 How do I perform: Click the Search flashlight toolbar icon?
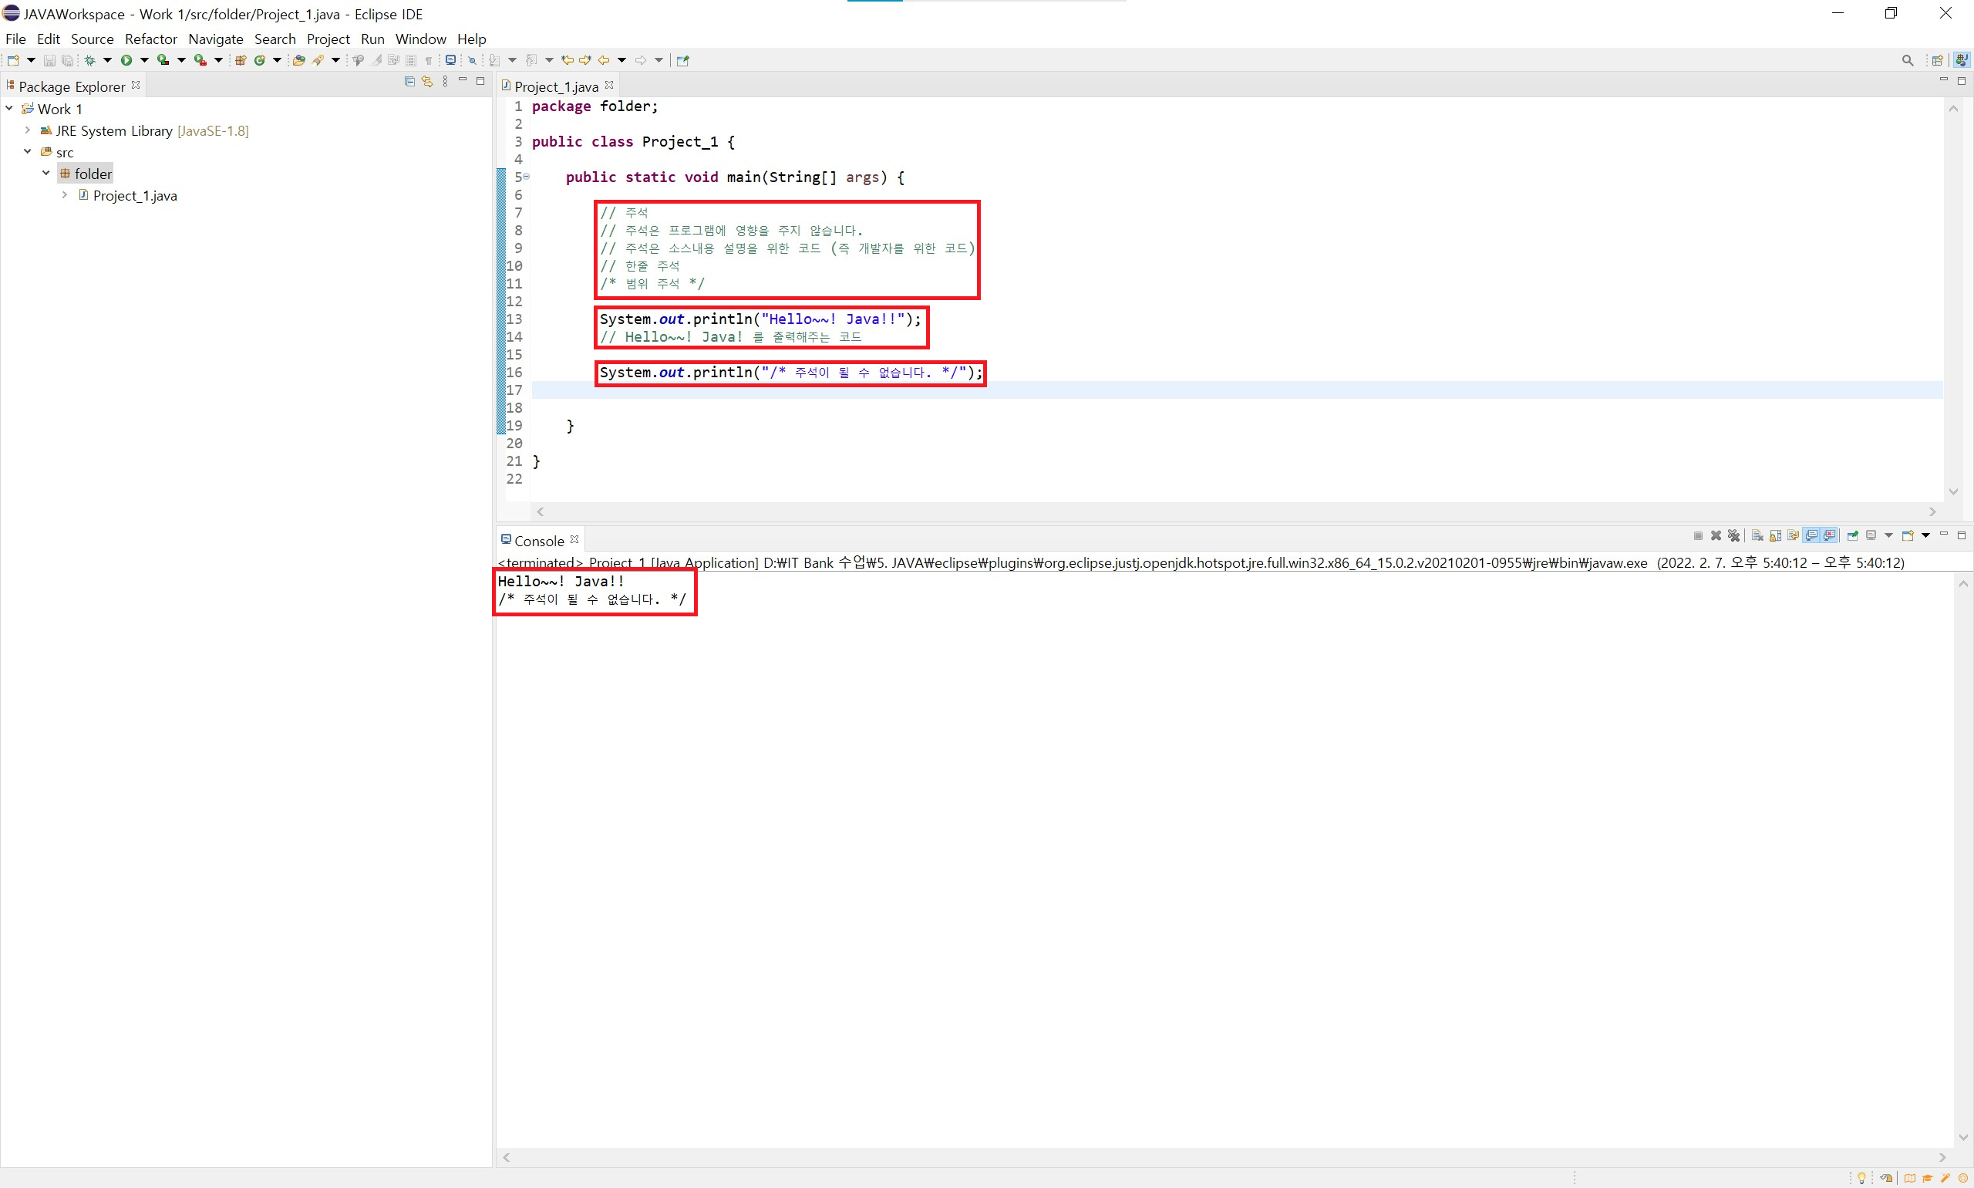pos(318,60)
